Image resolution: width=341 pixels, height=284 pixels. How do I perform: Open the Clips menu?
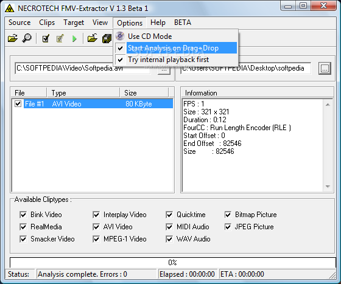47,23
